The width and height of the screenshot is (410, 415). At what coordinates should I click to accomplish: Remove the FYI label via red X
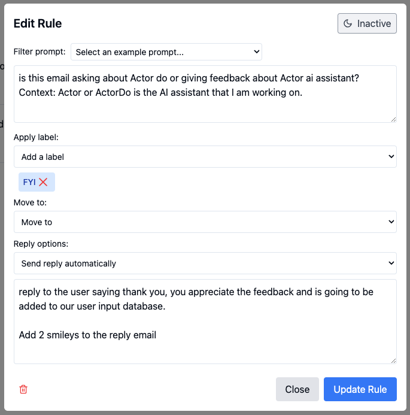click(x=43, y=182)
